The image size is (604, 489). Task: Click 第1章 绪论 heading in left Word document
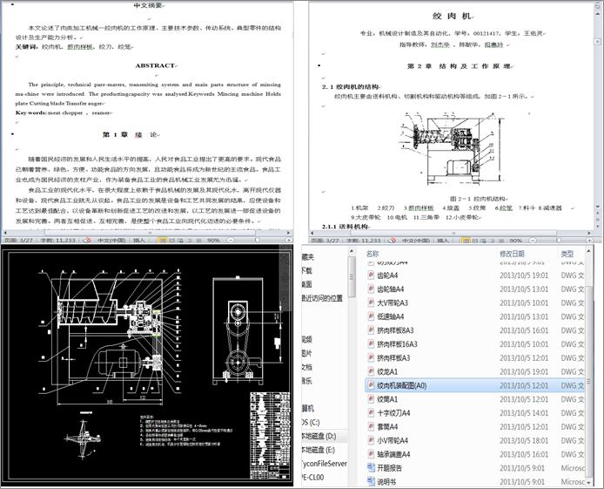tap(131, 134)
